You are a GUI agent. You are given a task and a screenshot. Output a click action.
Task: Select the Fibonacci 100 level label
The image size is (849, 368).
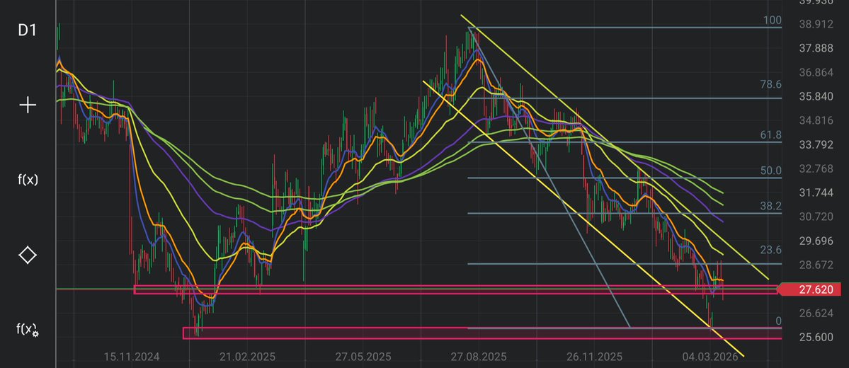(x=772, y=21)
